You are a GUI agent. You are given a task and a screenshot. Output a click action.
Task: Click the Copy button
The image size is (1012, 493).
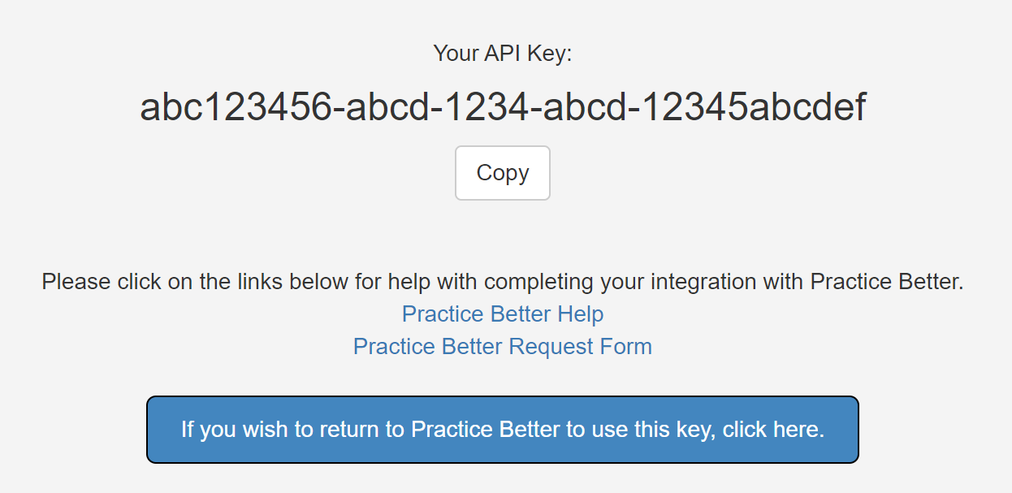point(503,173)
